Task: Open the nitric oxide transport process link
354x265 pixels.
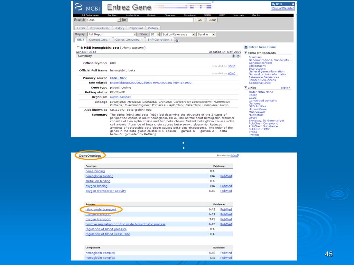Action: pos(101,209)
